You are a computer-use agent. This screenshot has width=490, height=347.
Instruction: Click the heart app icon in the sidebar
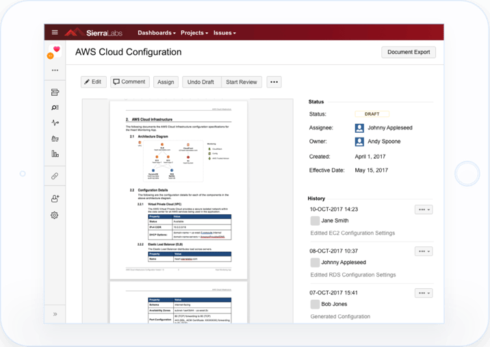pyautogui.click(x=55, y=50)
